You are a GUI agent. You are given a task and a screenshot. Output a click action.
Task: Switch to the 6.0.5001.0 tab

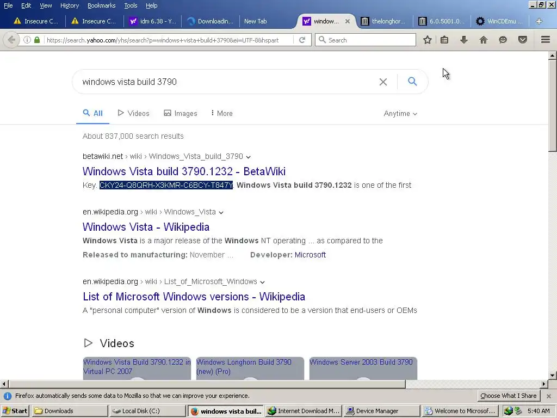[442, 21]
